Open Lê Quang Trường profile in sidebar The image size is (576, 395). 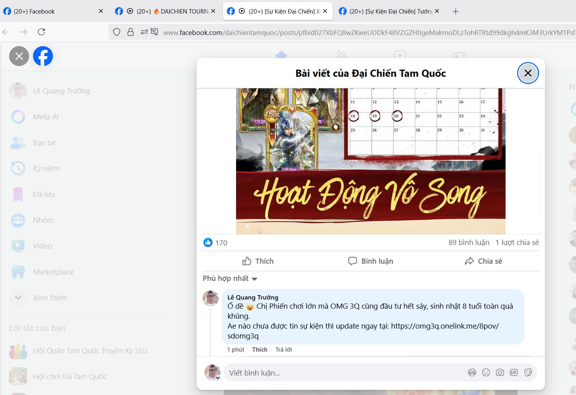click(91, 91)
